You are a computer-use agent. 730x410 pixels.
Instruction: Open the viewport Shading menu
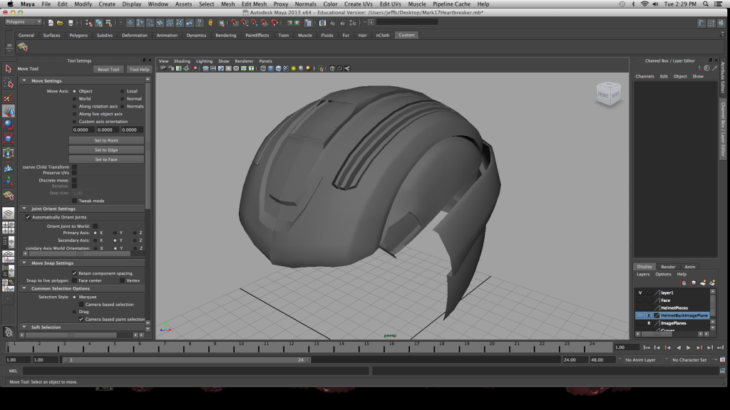pos(182,61)
